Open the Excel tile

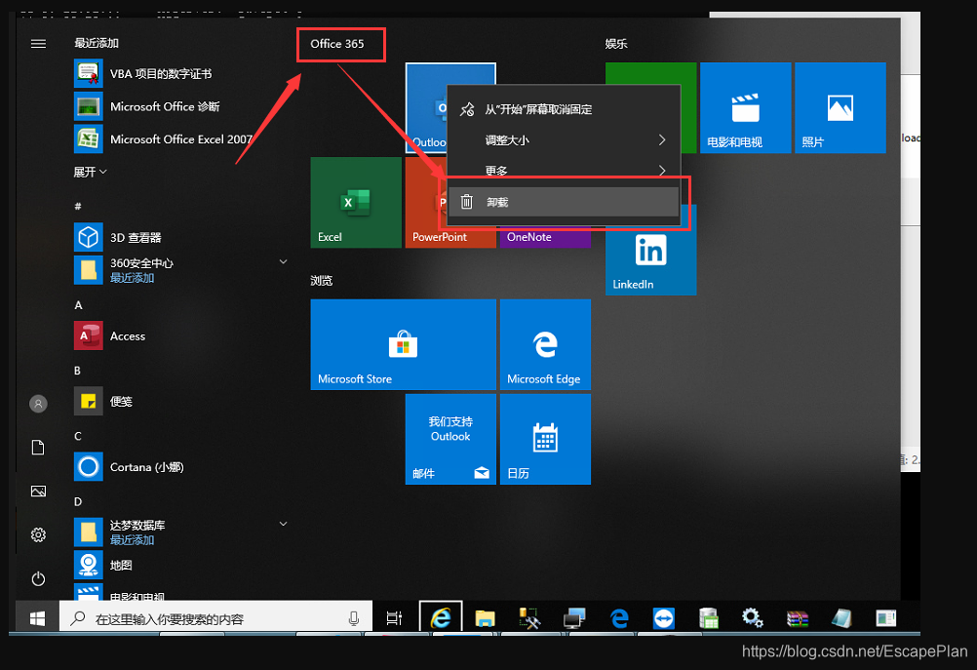pyautogui.click(x=356, y=203)
